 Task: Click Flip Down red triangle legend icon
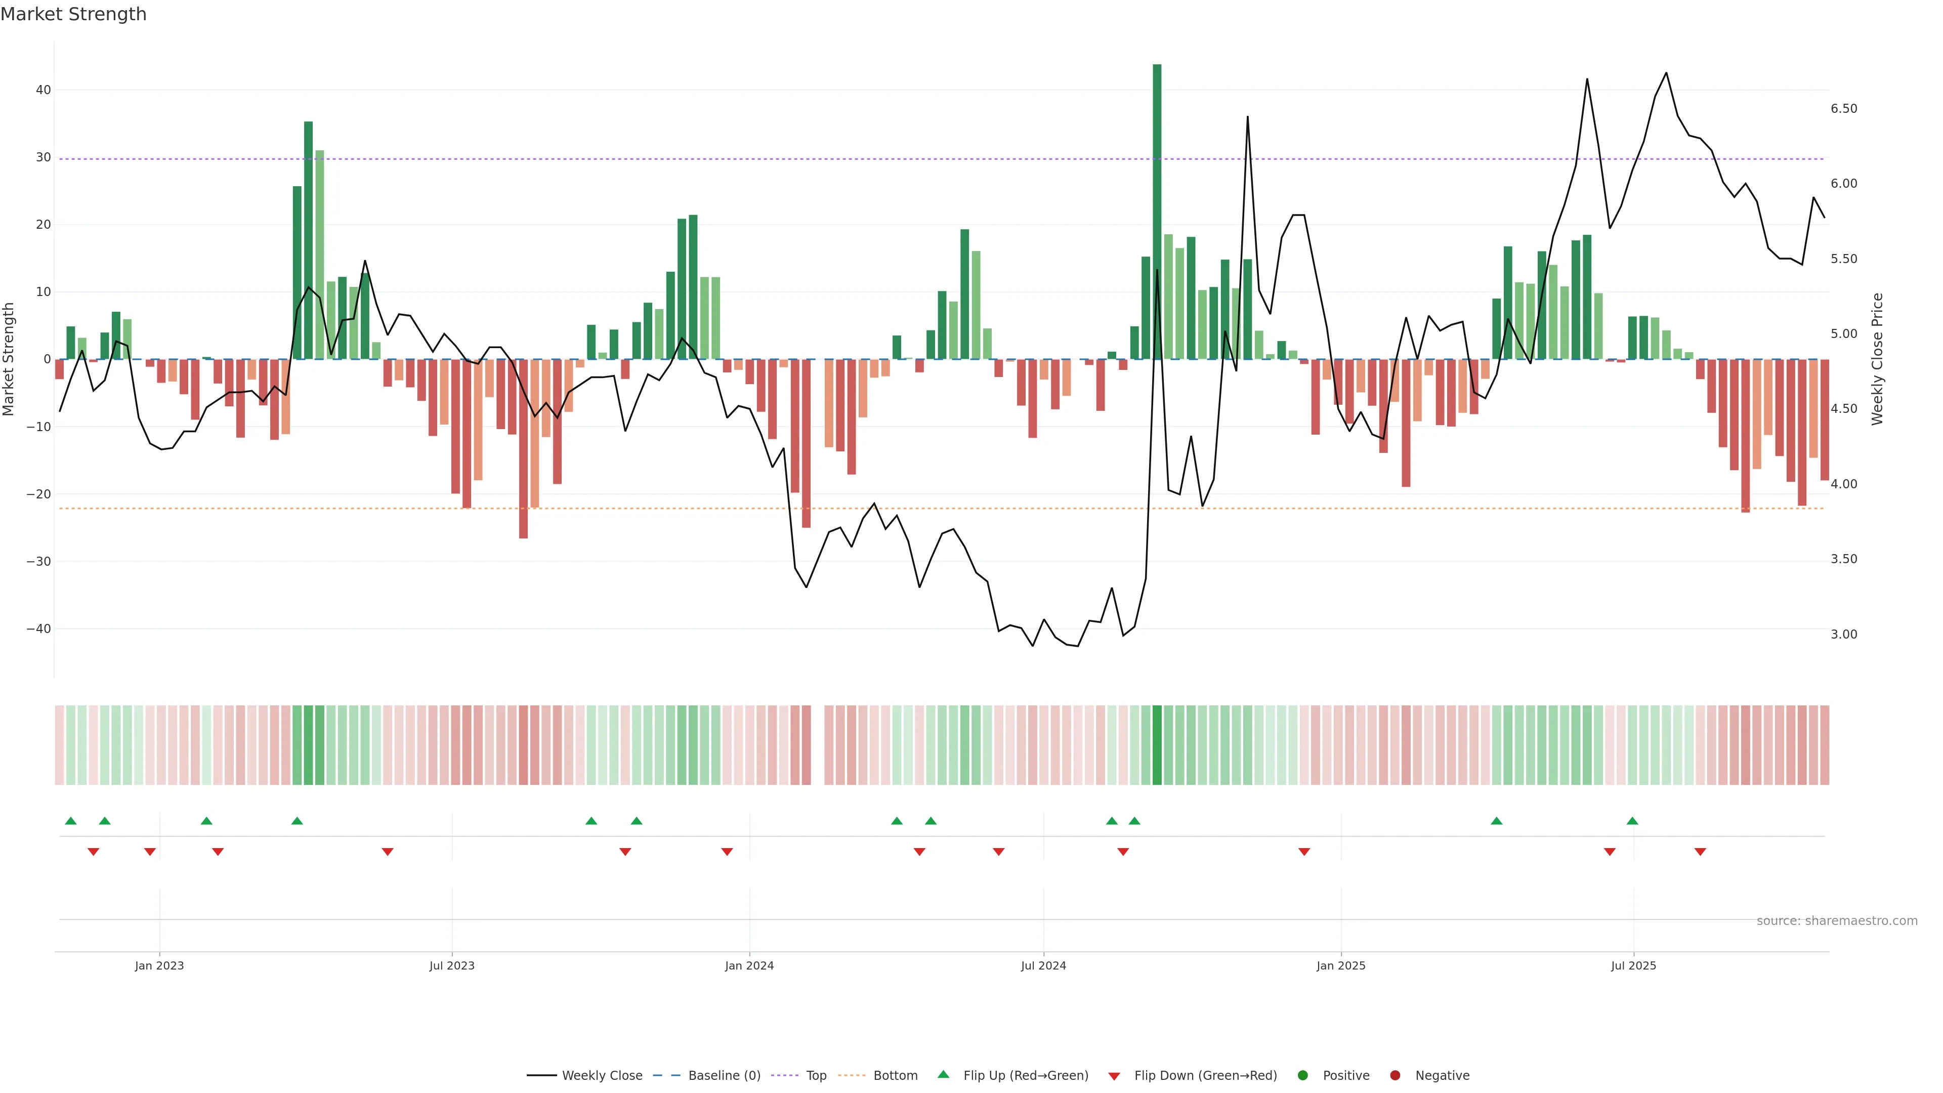click(1114, 1076)
